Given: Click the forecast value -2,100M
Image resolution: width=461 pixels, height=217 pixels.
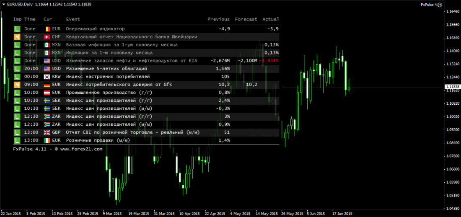Looking at the screenshot, I should [x=247, y=61].
